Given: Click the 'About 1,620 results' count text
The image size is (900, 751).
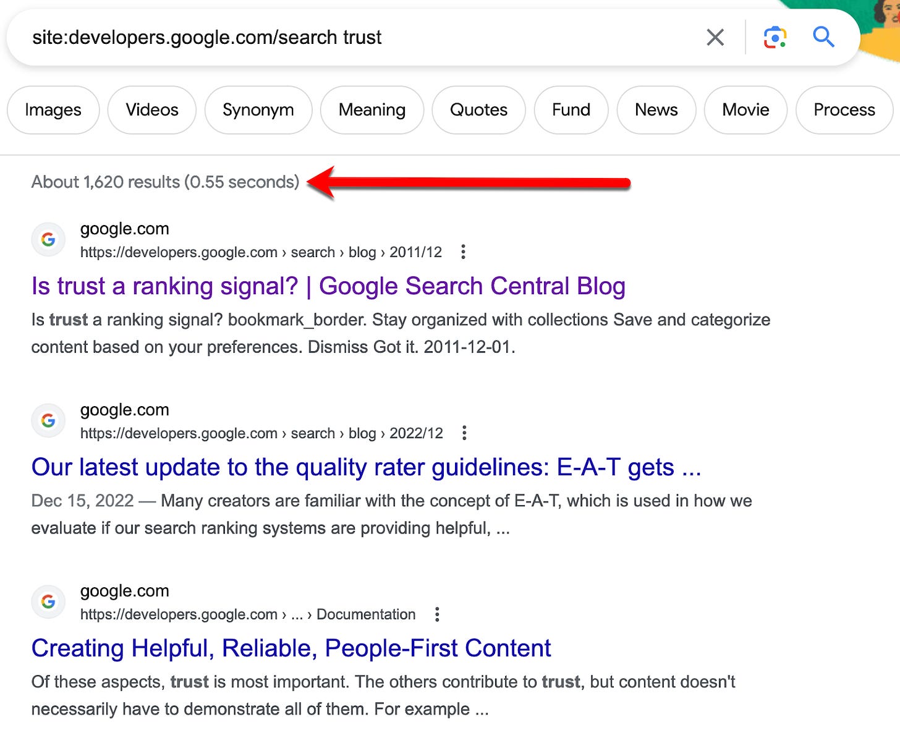Looking at the screenshot, I should click(165, 182).
